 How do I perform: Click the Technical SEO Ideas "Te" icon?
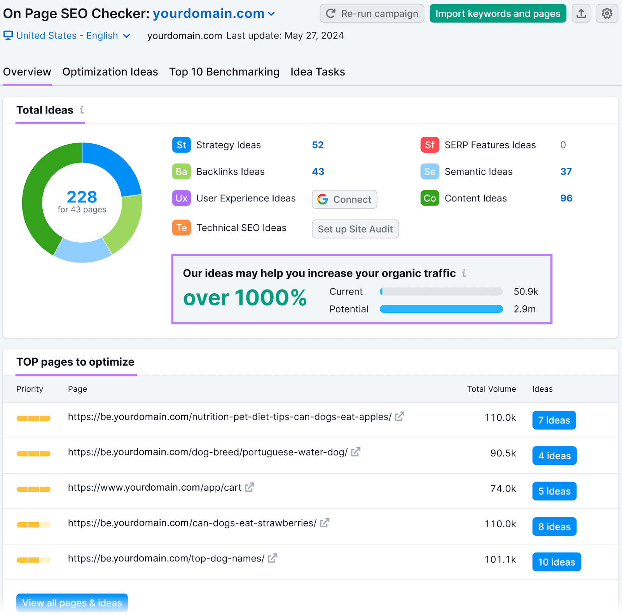pyautogui.click(x=181, y=228)
